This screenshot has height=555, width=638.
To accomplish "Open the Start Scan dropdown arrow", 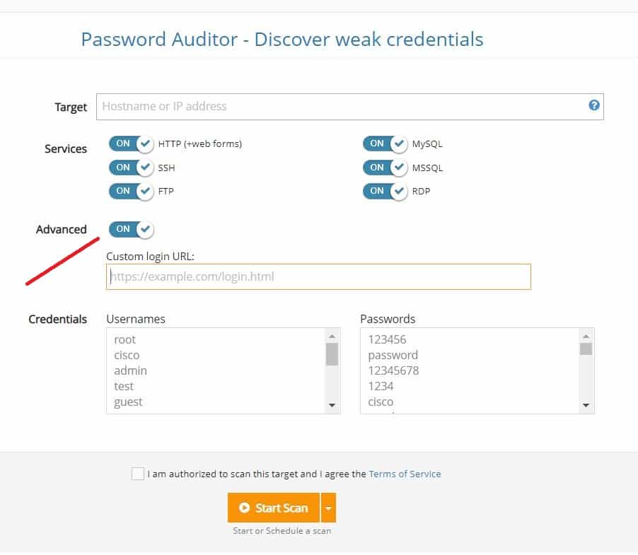I will click(328, 507).
